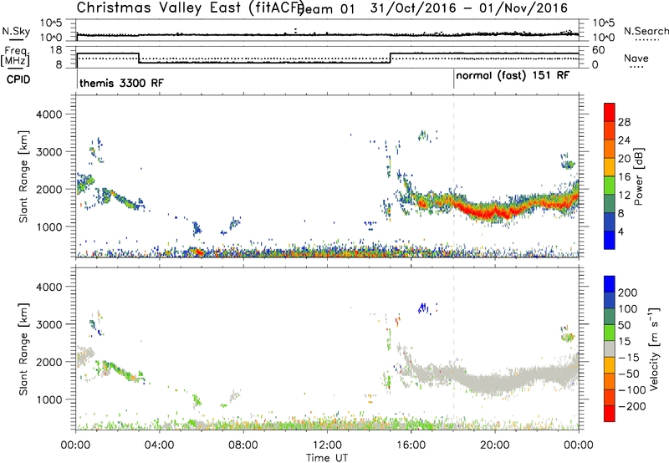Screen dimensions: 669x463
Task: Click the gray segment of Velocity colorbar
Action: 610,349
